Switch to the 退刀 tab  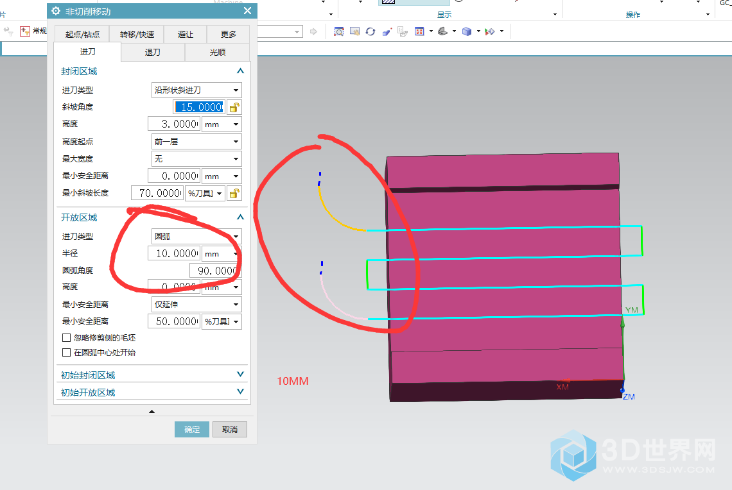[152, 53]
